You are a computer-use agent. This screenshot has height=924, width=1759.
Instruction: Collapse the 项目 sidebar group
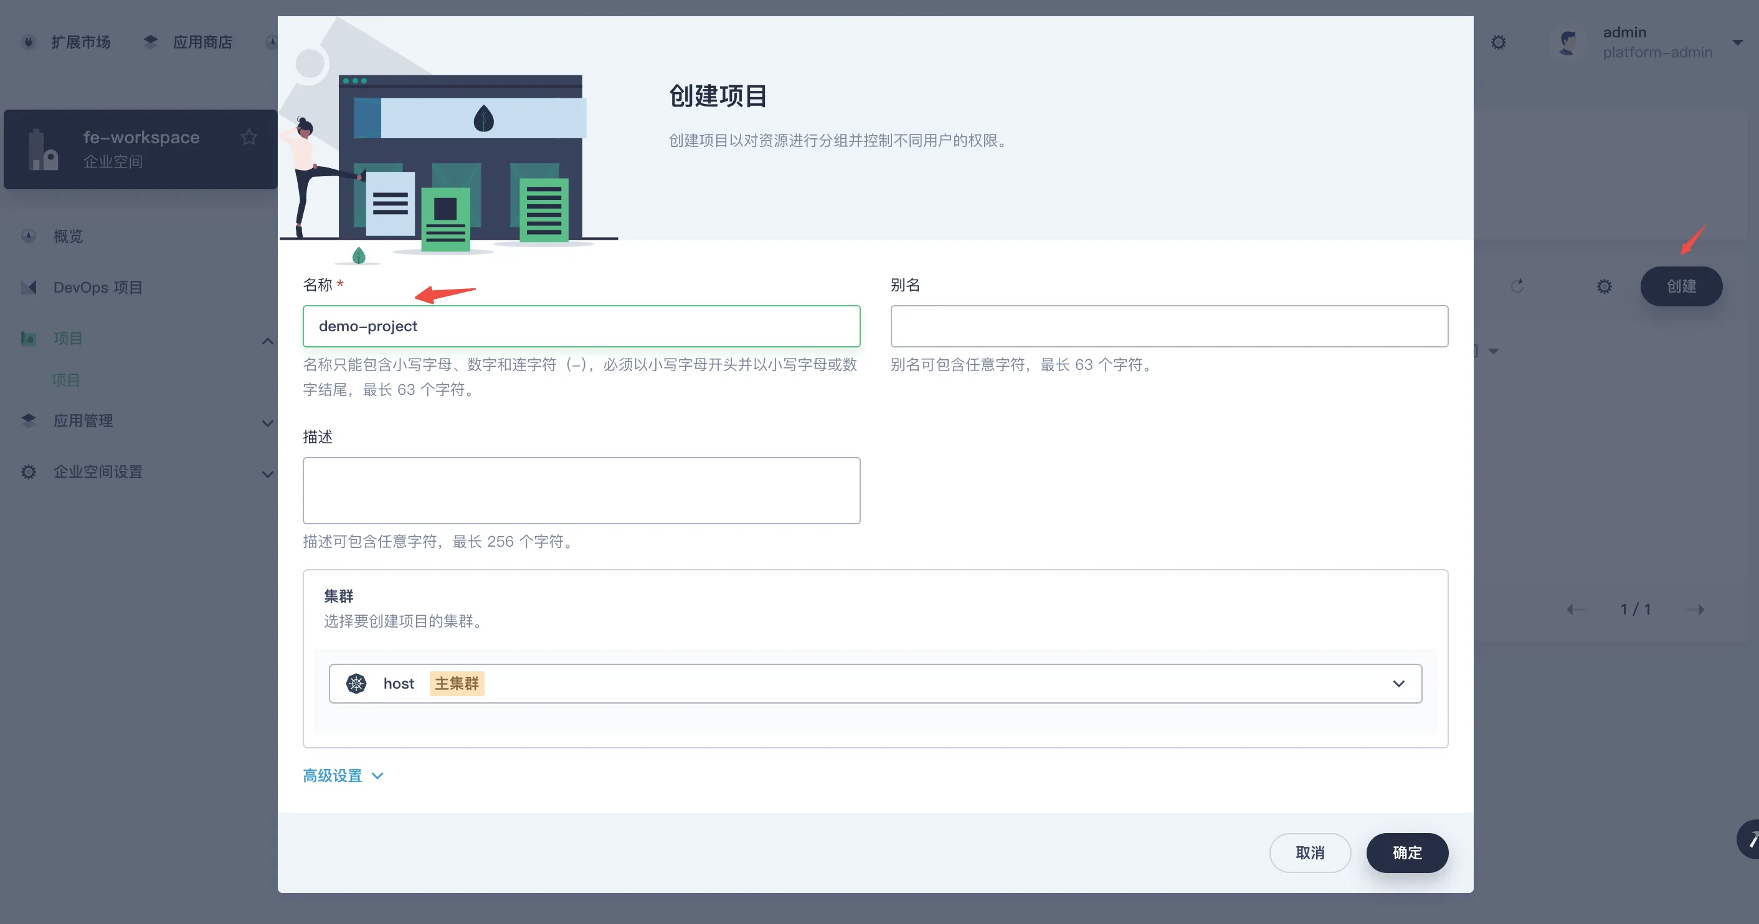tap(268, 341)
